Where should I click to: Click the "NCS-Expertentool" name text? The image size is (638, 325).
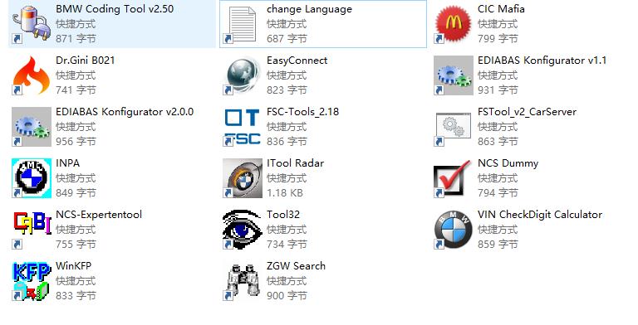click(x=99, y=215)
